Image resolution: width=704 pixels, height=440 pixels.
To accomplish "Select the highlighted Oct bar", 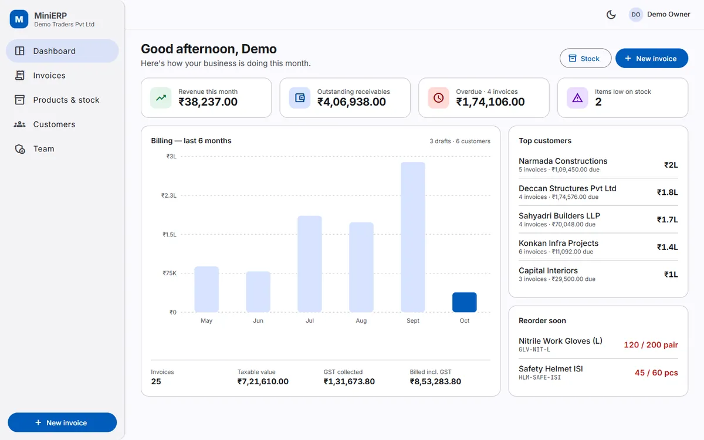I will (465, 302).
